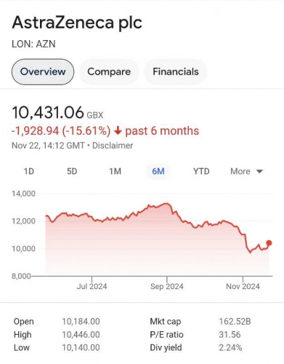
Task: Expand the More time ranges dropdown
Action: [x=246, y=171]
